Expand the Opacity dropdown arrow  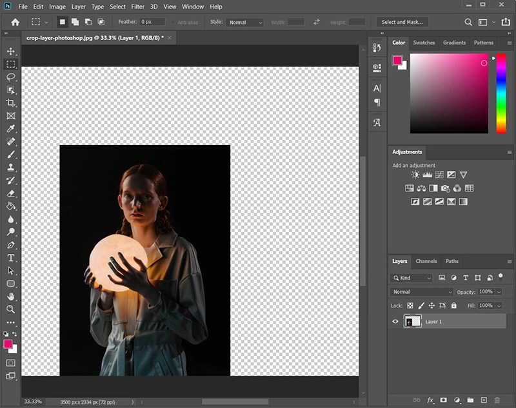click(x=500, y=292)
